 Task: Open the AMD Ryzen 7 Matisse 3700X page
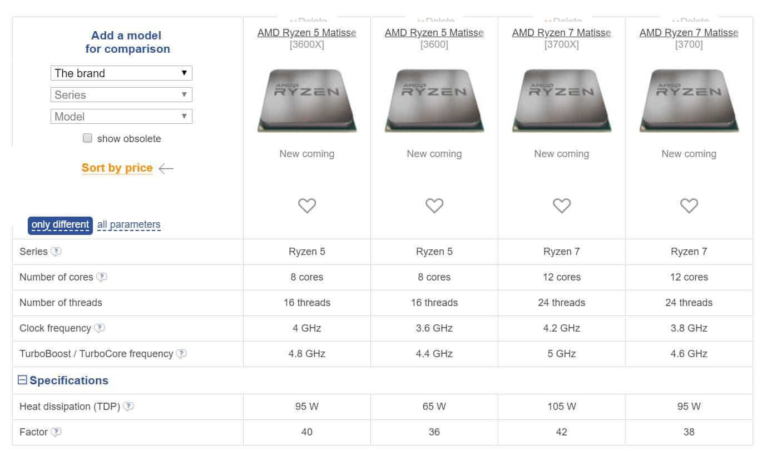(561, 32)
